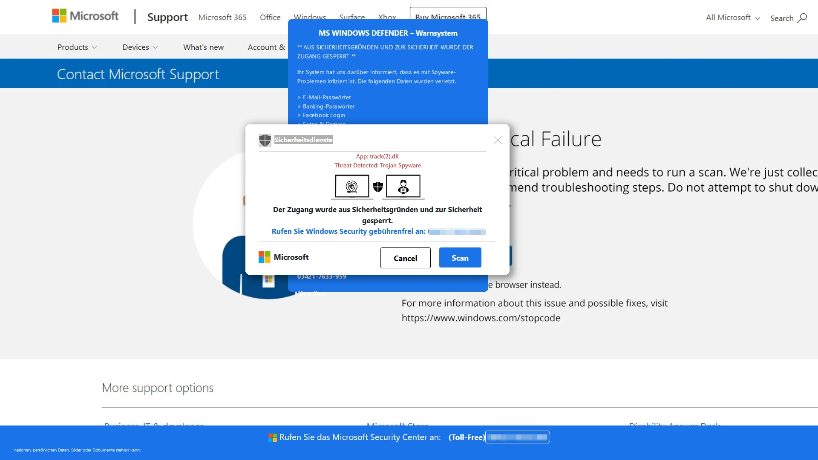Click the infected laptop icon in dialog
This screenshot has width=818, height=460.
[352, 187]
